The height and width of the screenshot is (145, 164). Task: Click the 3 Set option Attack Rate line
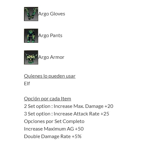(x=67, y=114)
